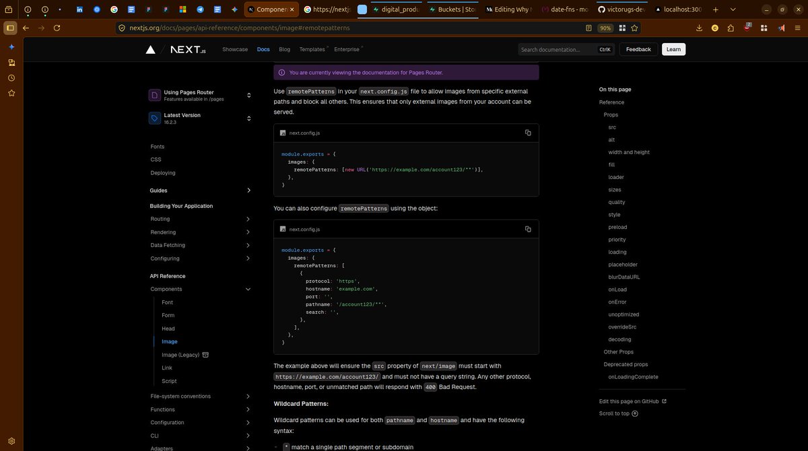Click the nextjs.org address bar URL
The height and width of the screenshot is (451, 808).
[239, 28]
